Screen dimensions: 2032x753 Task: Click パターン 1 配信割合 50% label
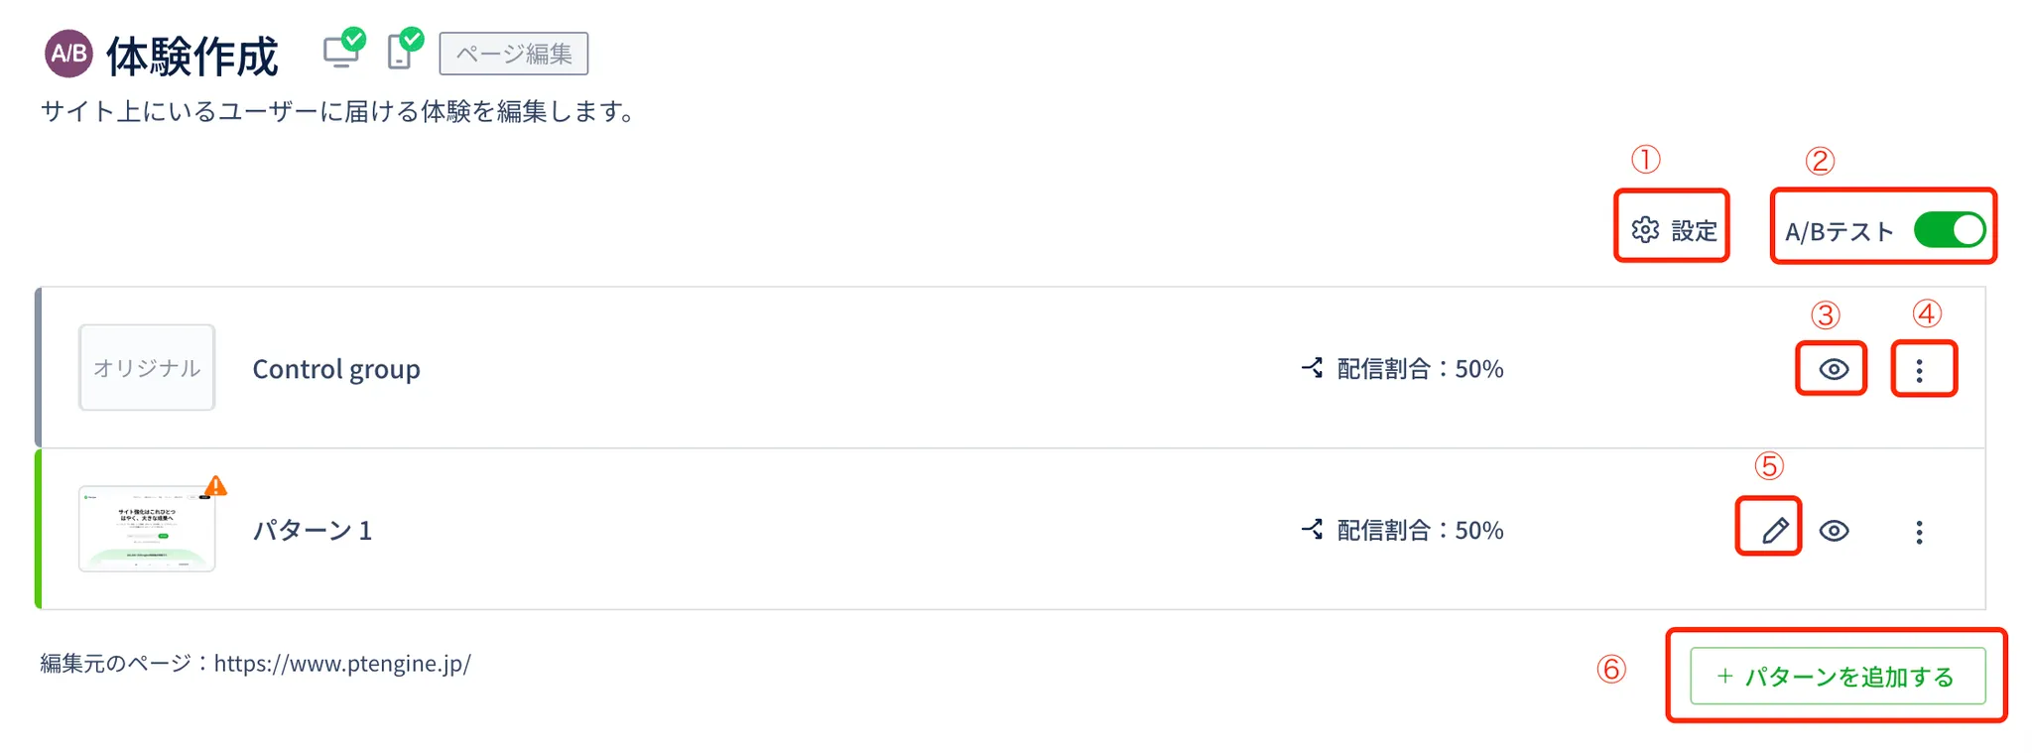click(x=1420, y=531)
